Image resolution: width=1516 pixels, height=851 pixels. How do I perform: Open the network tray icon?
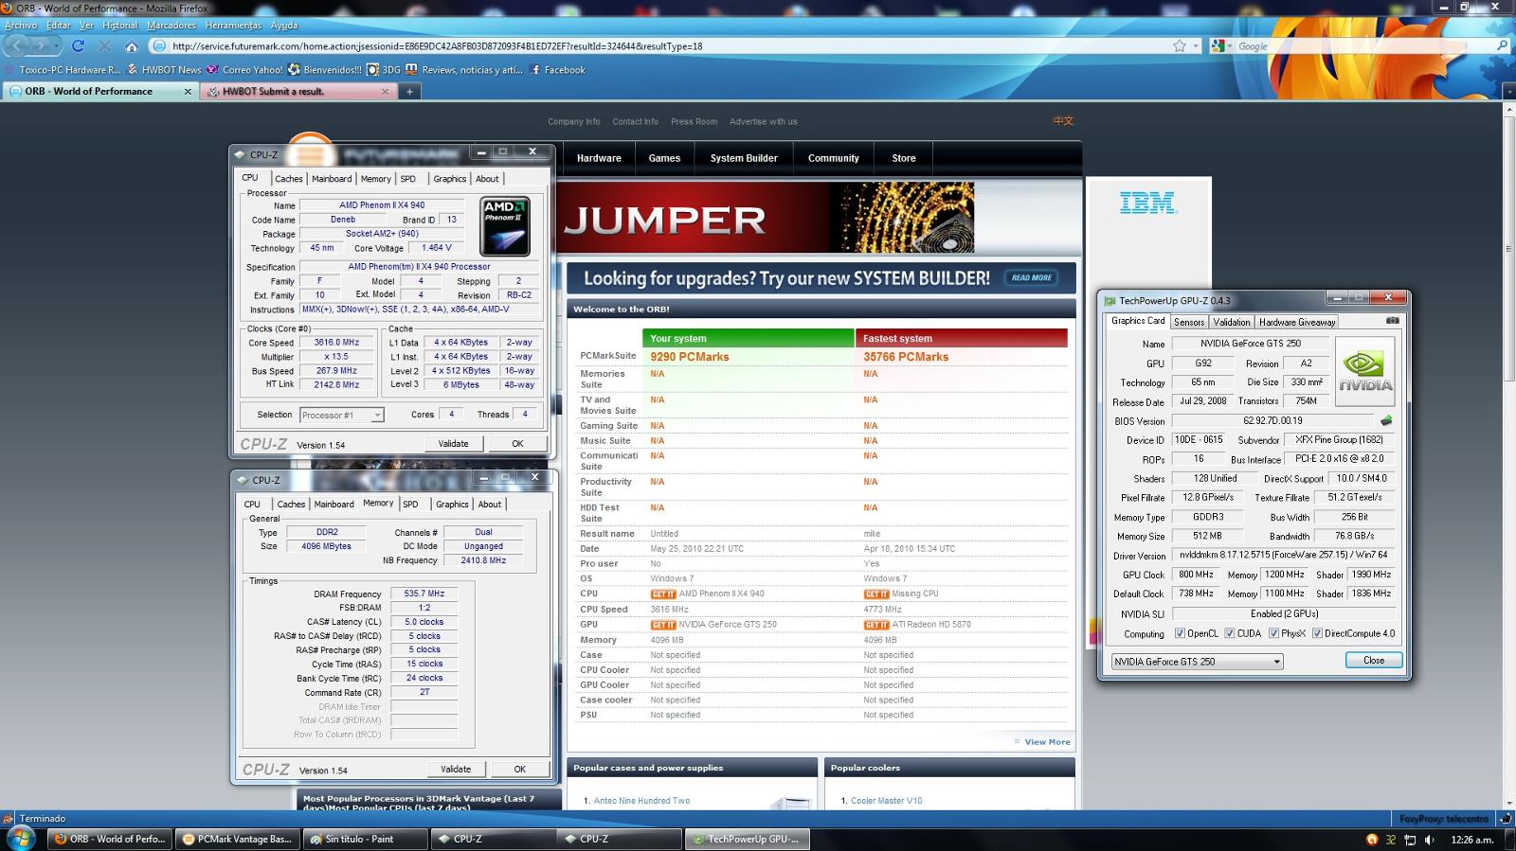point(1410,840)
